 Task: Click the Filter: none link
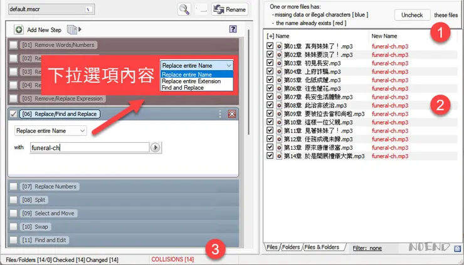pos(367,248)
